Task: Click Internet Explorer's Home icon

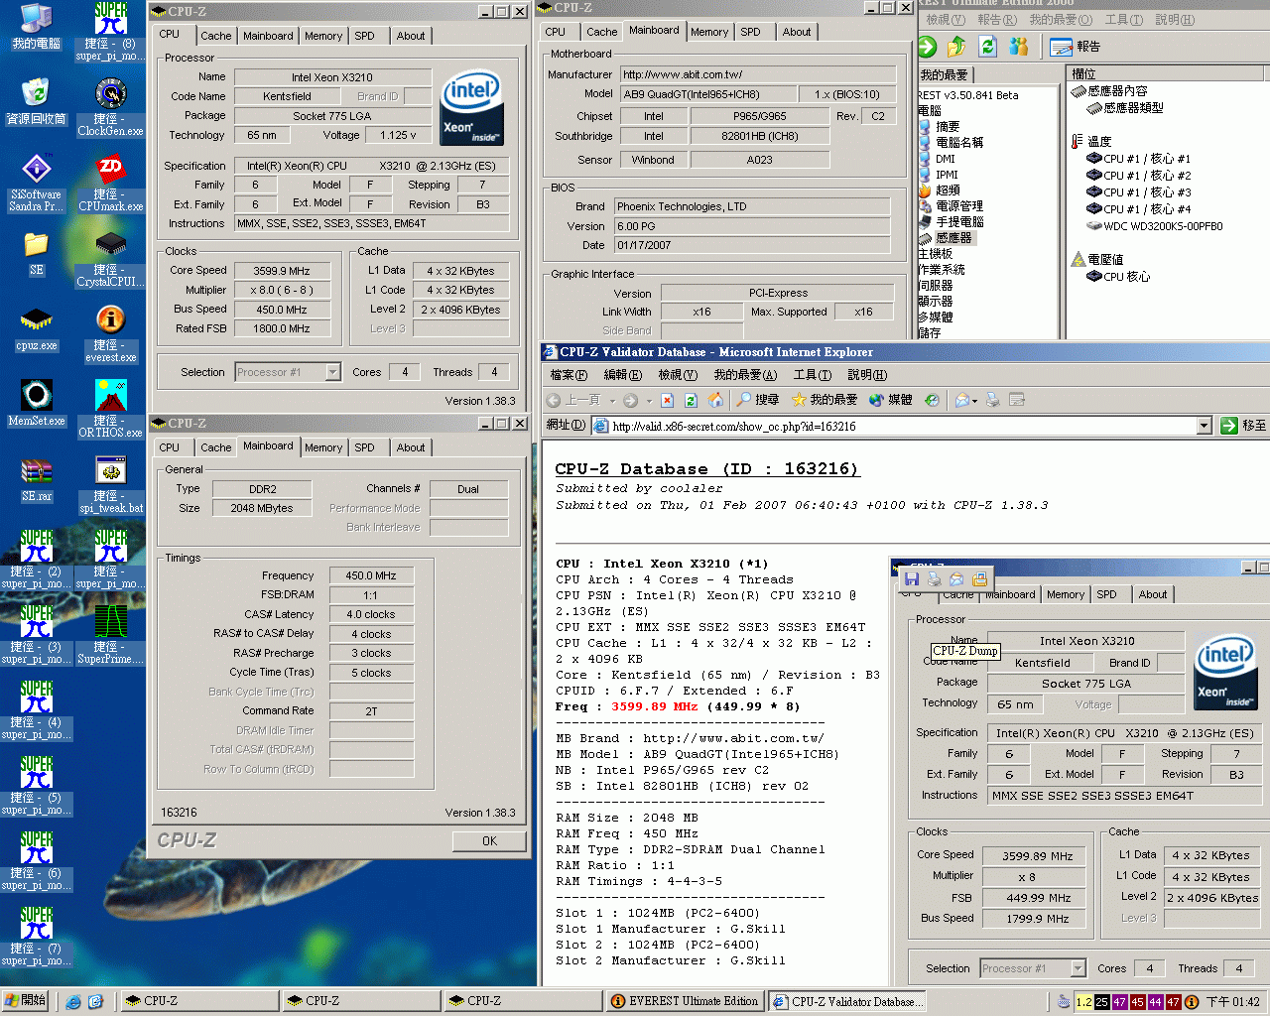Action: (x=715, y=400)
